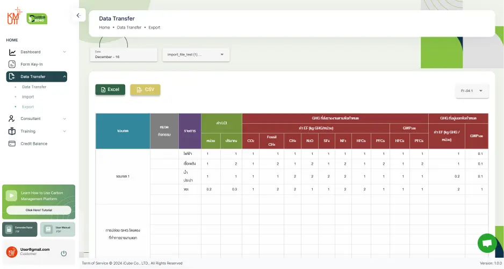
Task: Click the CO₂ column header
Action: pyautogui.click(x=251, y=141)
